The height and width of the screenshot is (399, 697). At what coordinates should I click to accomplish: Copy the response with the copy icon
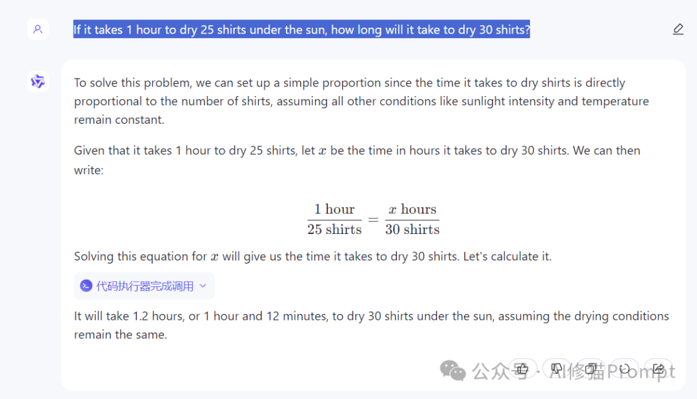[x=590, y=369]
